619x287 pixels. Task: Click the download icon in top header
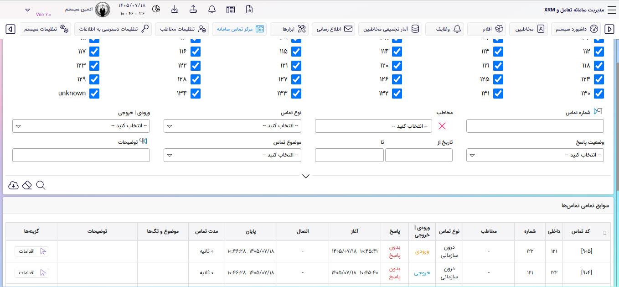(175, 10)
